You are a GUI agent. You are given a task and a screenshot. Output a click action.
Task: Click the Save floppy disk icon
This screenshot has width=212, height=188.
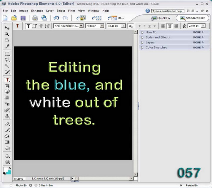point(23,18)
